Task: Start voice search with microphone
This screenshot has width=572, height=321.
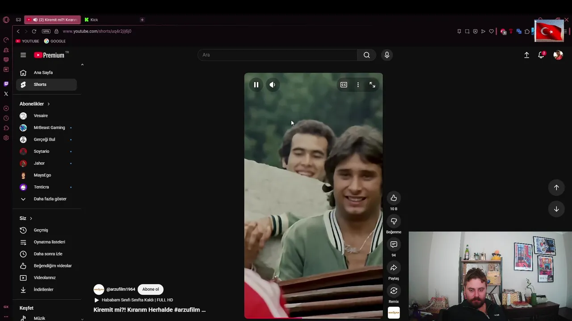Action: [387, 55]
